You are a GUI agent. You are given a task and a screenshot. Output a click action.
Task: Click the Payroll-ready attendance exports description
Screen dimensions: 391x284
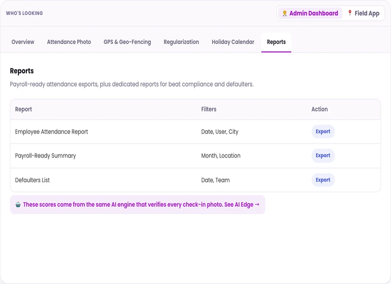[x=132, y=84]
